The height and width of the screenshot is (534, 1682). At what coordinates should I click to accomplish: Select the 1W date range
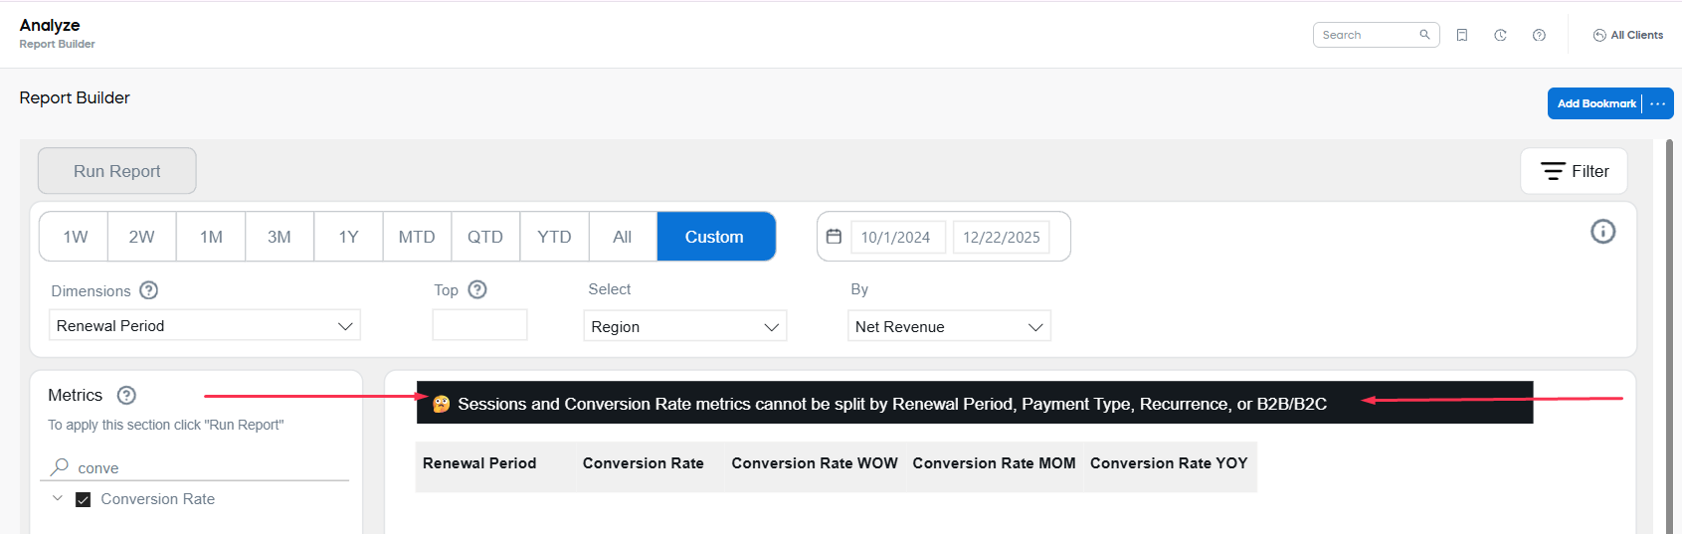point(75,237)
